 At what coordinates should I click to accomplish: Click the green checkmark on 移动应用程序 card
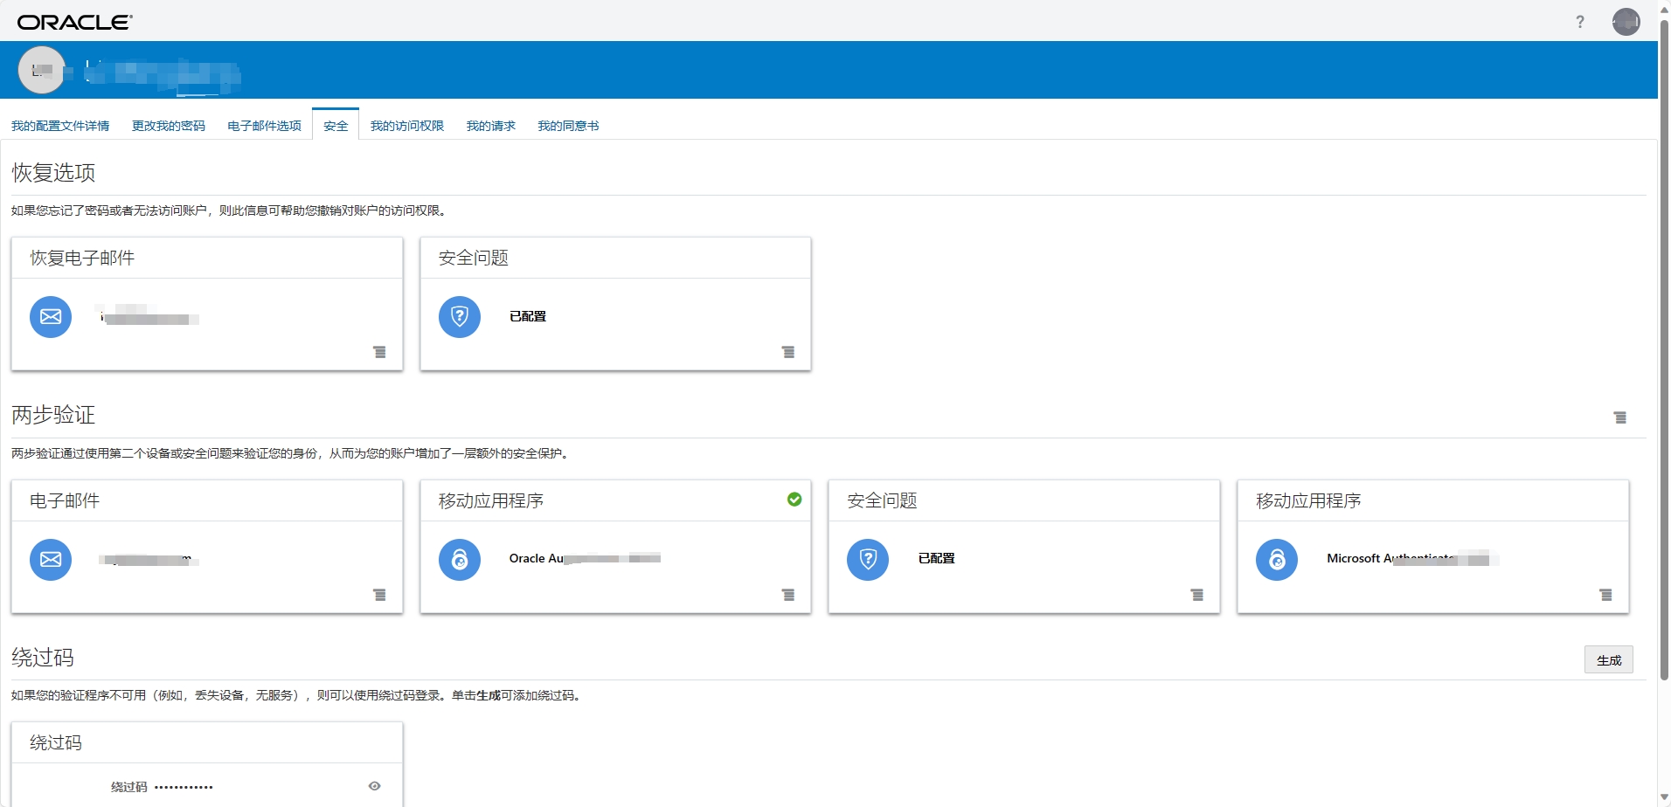coord(794,500)
